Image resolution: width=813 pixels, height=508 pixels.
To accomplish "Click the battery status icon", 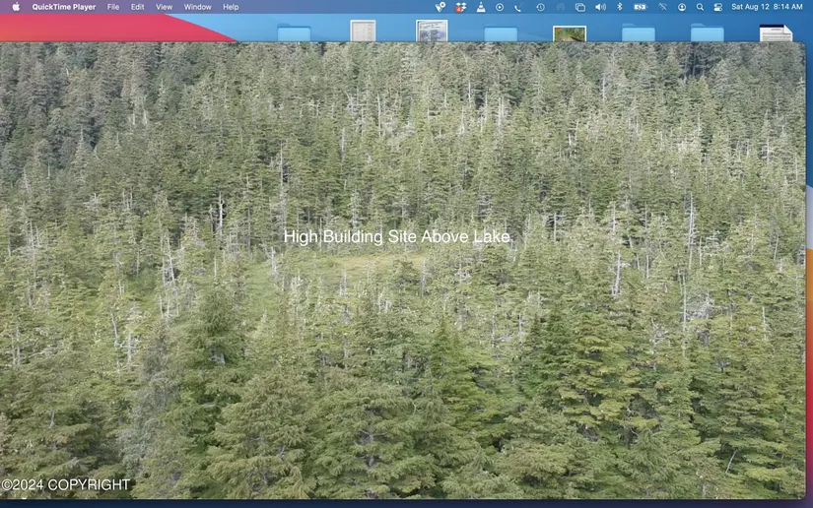I will pos(641,7).
